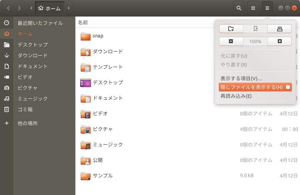Bookmark the current location using the bookmark icon
Screen dimensions: 300x195
255,29
